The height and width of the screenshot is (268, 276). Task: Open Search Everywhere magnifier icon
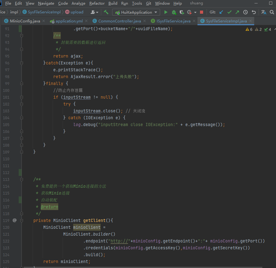[x=272, y=12]
